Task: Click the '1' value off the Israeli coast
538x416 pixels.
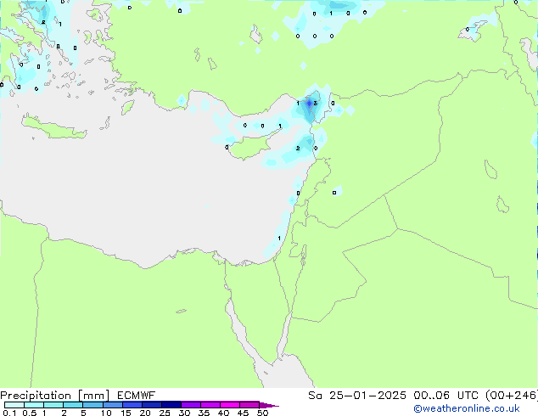Action: 279,239
